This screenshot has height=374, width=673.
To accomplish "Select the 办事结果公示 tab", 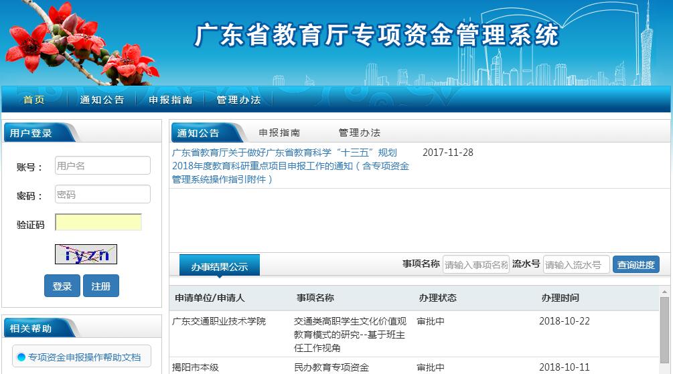I will (219, 266).
